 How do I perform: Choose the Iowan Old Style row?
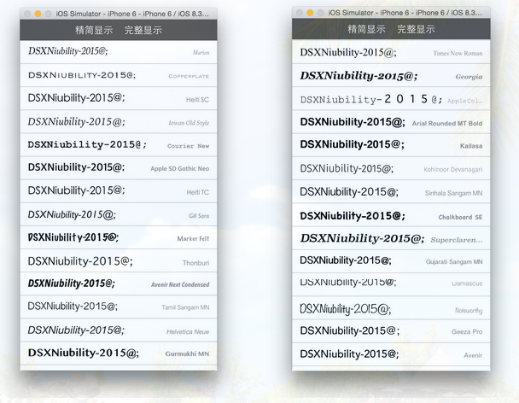[x=118, y=122]
